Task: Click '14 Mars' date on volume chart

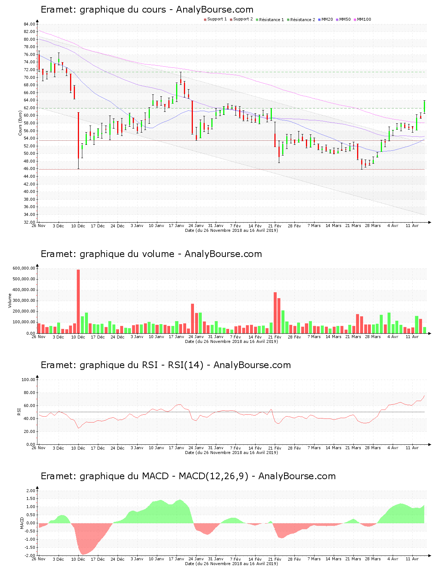Action: coord(333,337)
